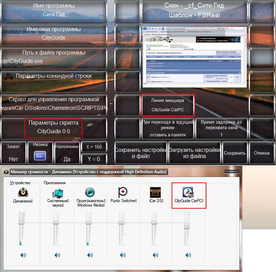Click the mixer window minimize control
276x272 pixels.
click(232, 172)
